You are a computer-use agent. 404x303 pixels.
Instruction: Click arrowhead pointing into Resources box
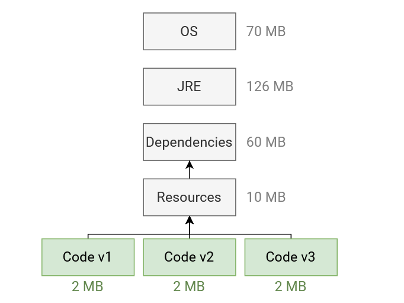190,220
